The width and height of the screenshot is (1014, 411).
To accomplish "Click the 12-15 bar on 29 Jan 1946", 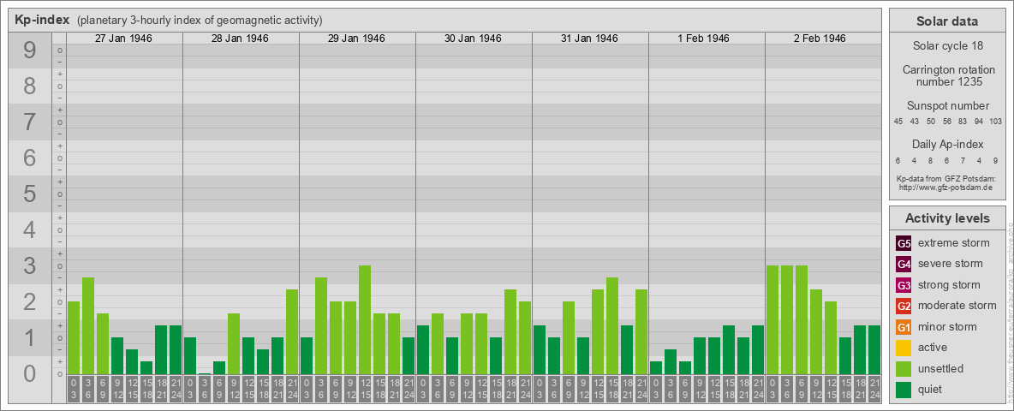I will tap(365, 319).
